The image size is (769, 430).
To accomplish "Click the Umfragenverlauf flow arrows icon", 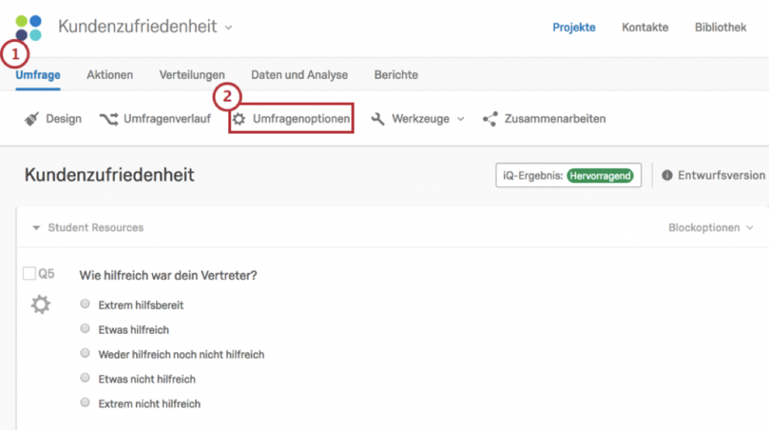I will point(109,119).
